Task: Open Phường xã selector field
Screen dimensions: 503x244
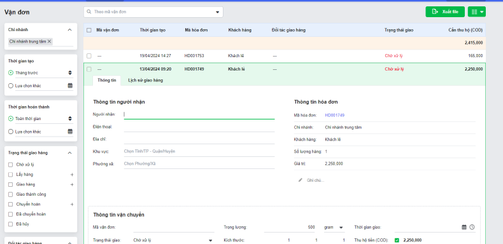Action: click(199, 164)
